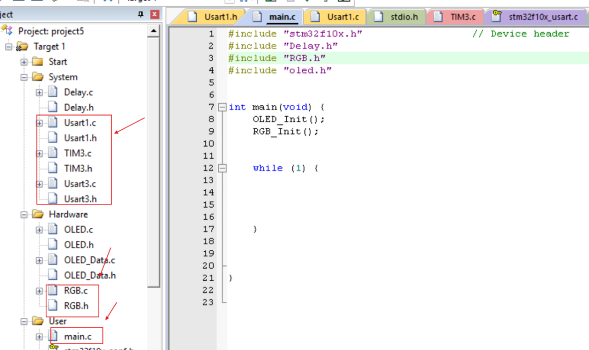Place cursor on the #include "RGB.h" line
This screenshot has height=350, width=589.
point(277,58)
